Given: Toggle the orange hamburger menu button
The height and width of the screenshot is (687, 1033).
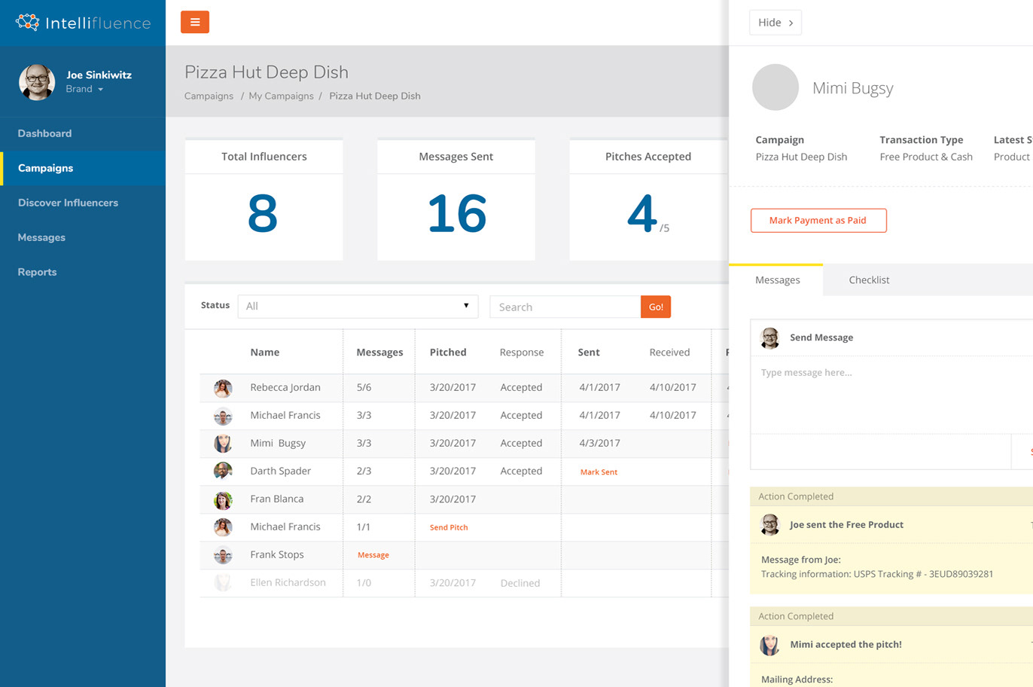Looking at the screenshot, I should tap(195, 22).
